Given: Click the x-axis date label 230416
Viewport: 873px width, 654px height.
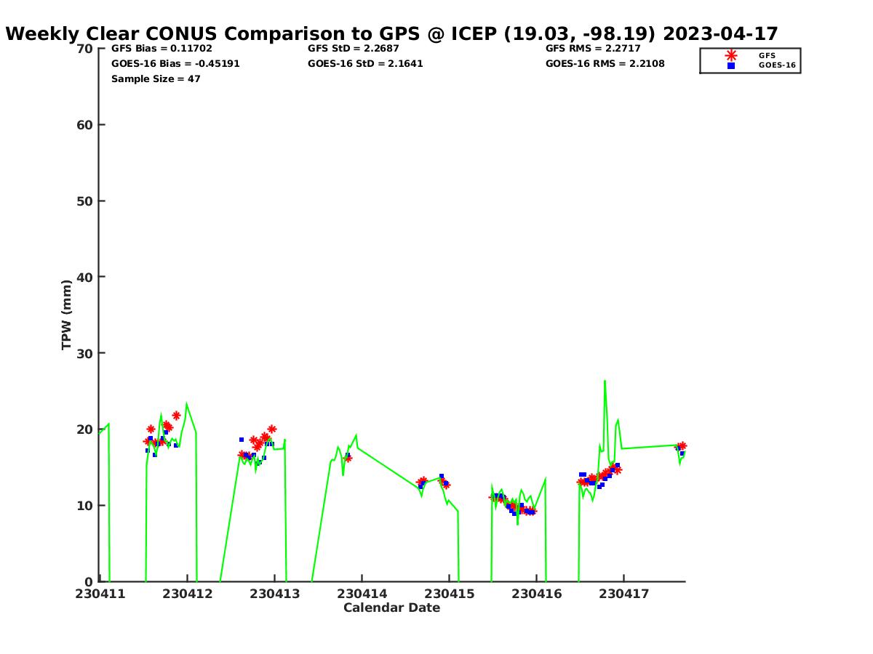Looking at the screenshot, I should 537,594.
